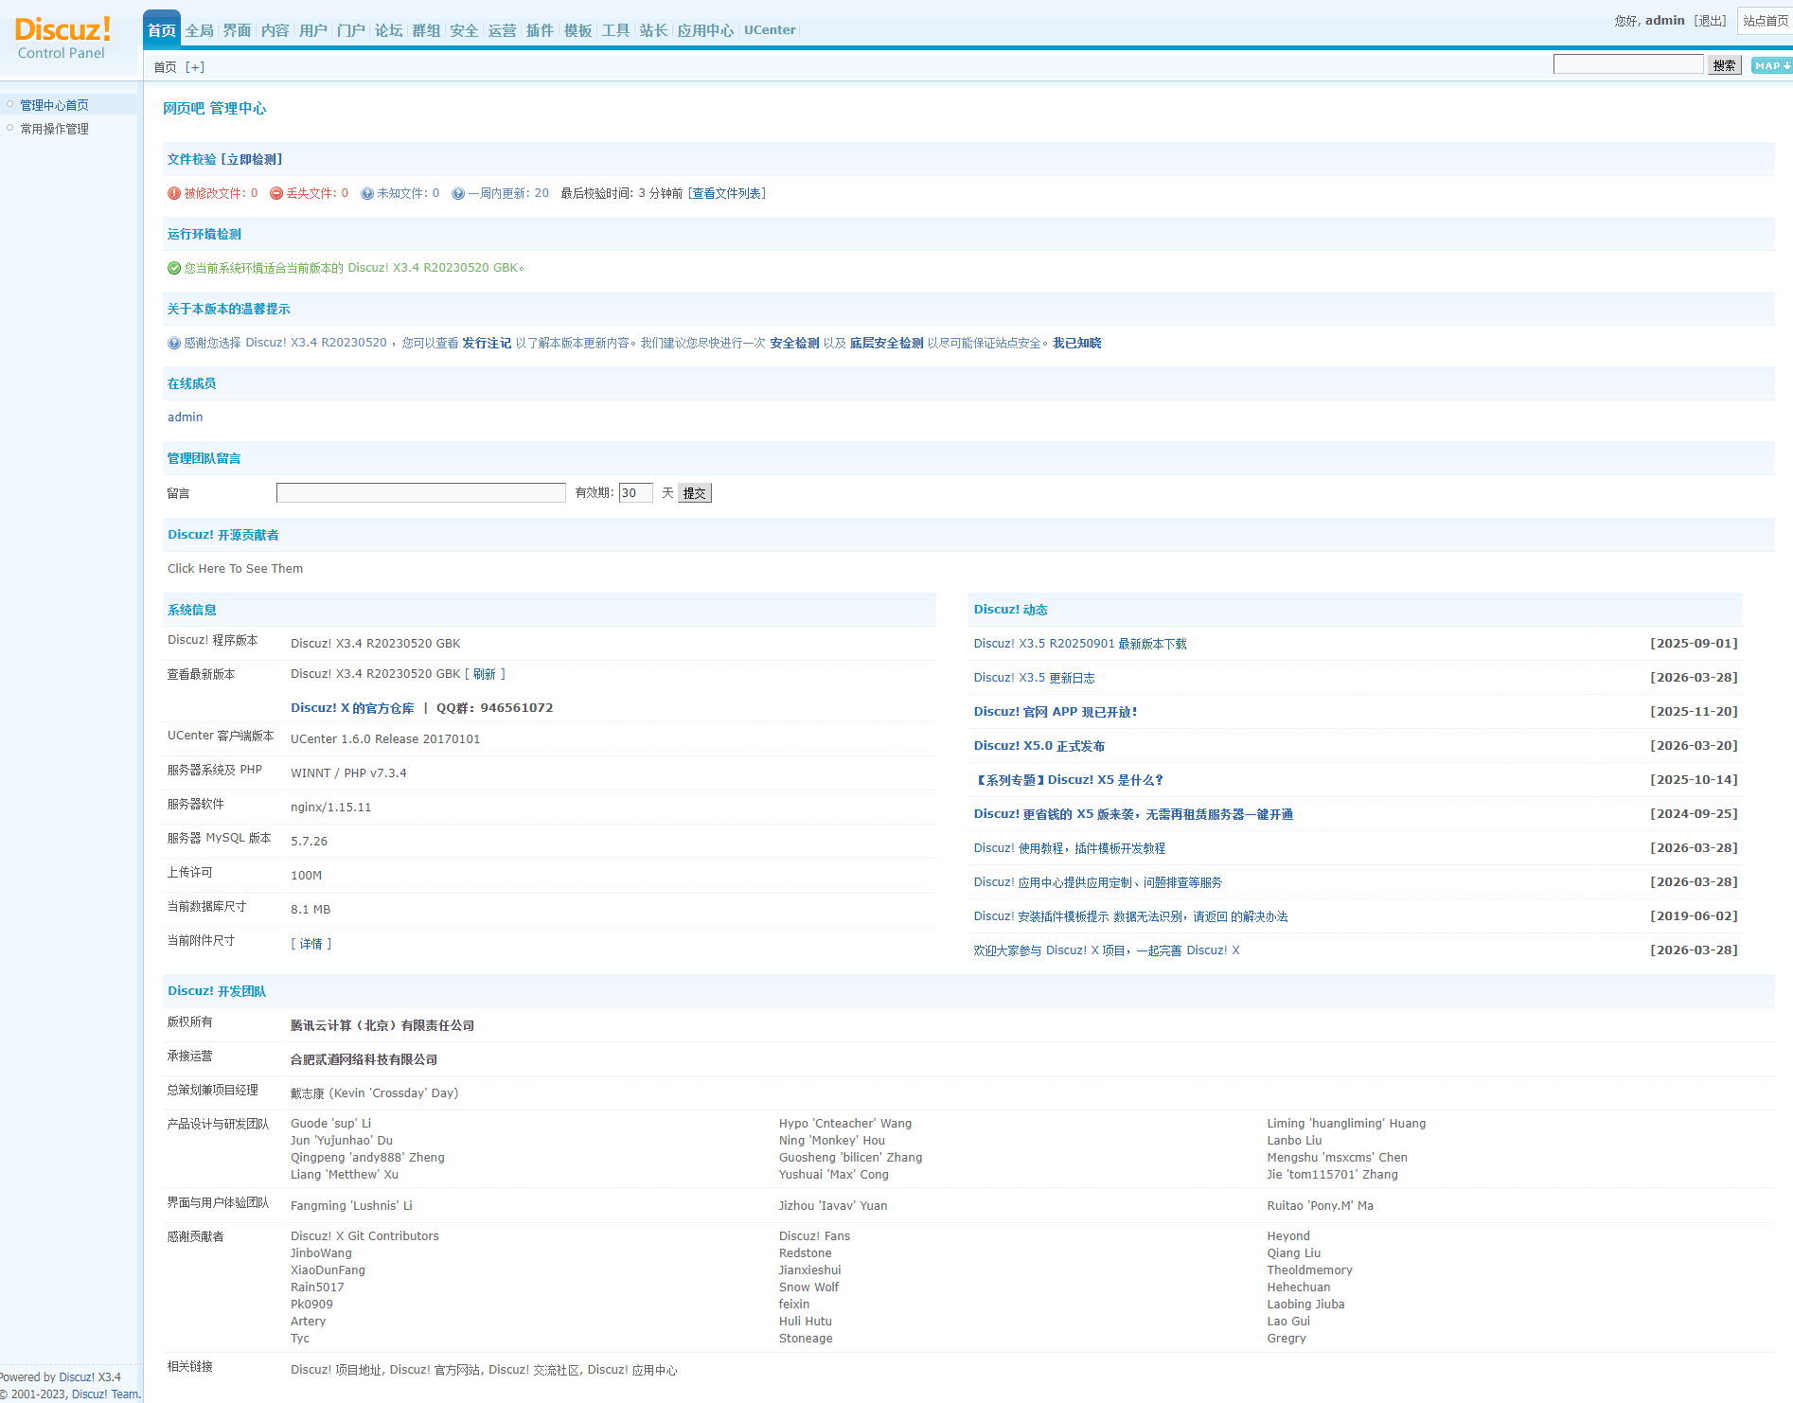Image resolution: width=1793 pixels, height=1403 pixels.
Task: Click the validity days field showing 30
Action: click(635, 493)
